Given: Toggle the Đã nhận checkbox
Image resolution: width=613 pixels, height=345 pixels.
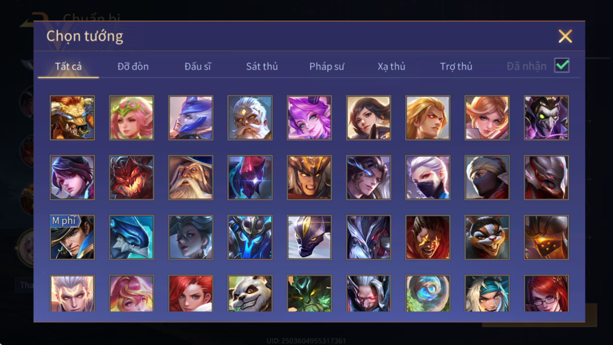Looking at the screenshot, I should coord(562,66).
